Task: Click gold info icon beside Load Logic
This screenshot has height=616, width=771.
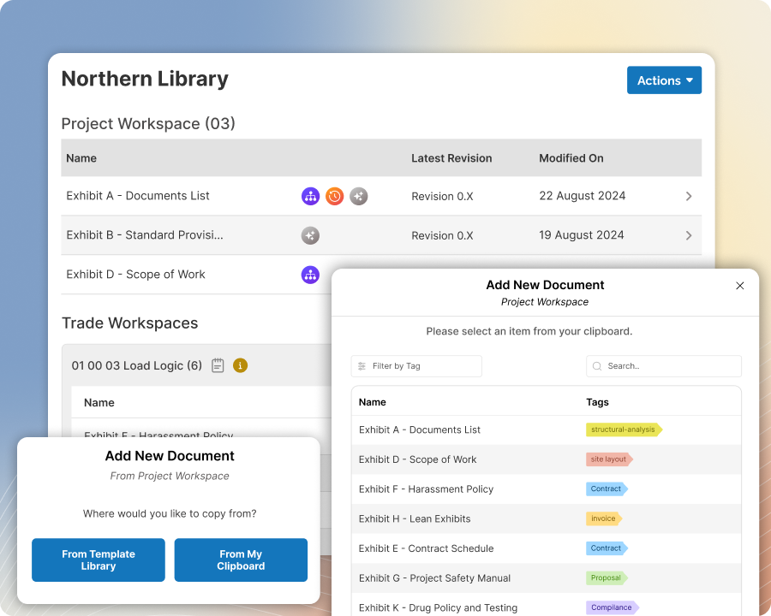Action: [240, 365]
